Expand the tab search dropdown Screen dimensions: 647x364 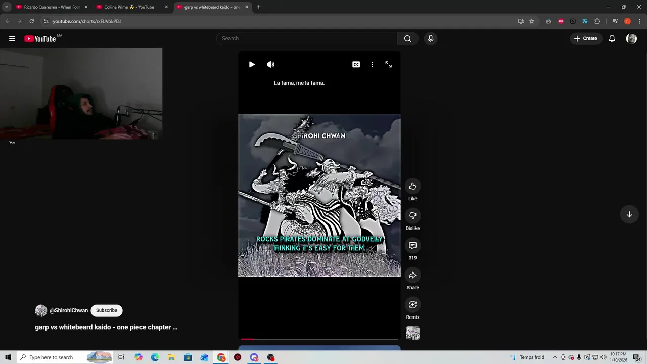(7, 7)
